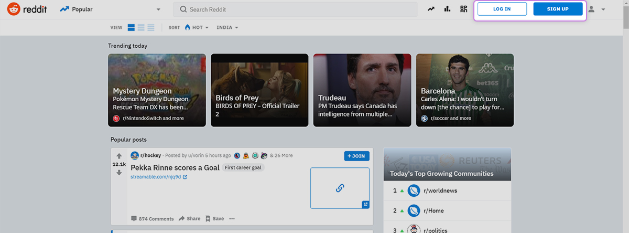629x233 pixels.
Task: Click the r/Home community icon
Action: click(414, 210)
